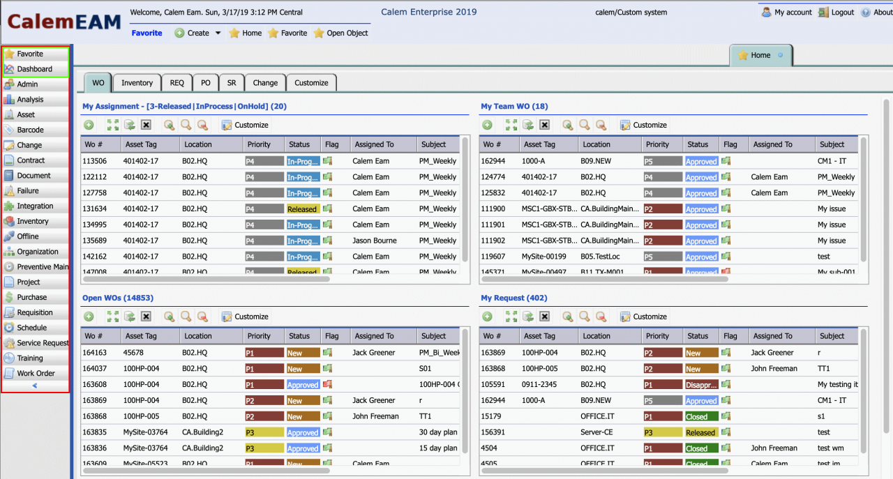893x479 pixels.
Task: Open the Barcode module in sidebar
Action: (36, 130)
